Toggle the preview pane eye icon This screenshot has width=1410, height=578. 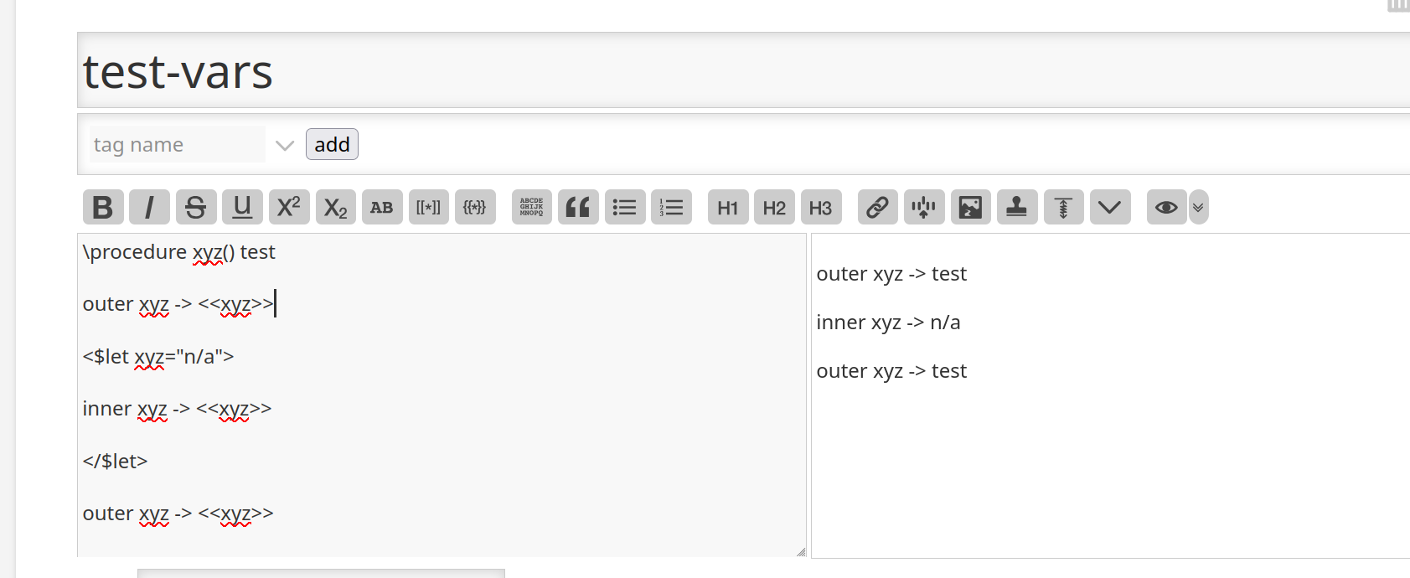[x=1165, y=207]
